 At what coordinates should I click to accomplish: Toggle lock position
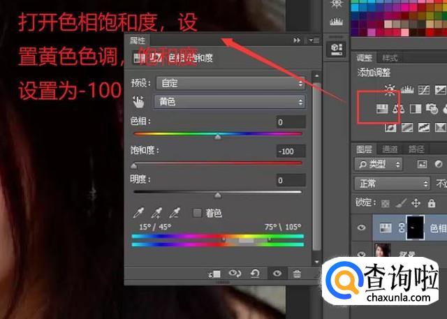[x=416, y=203]
